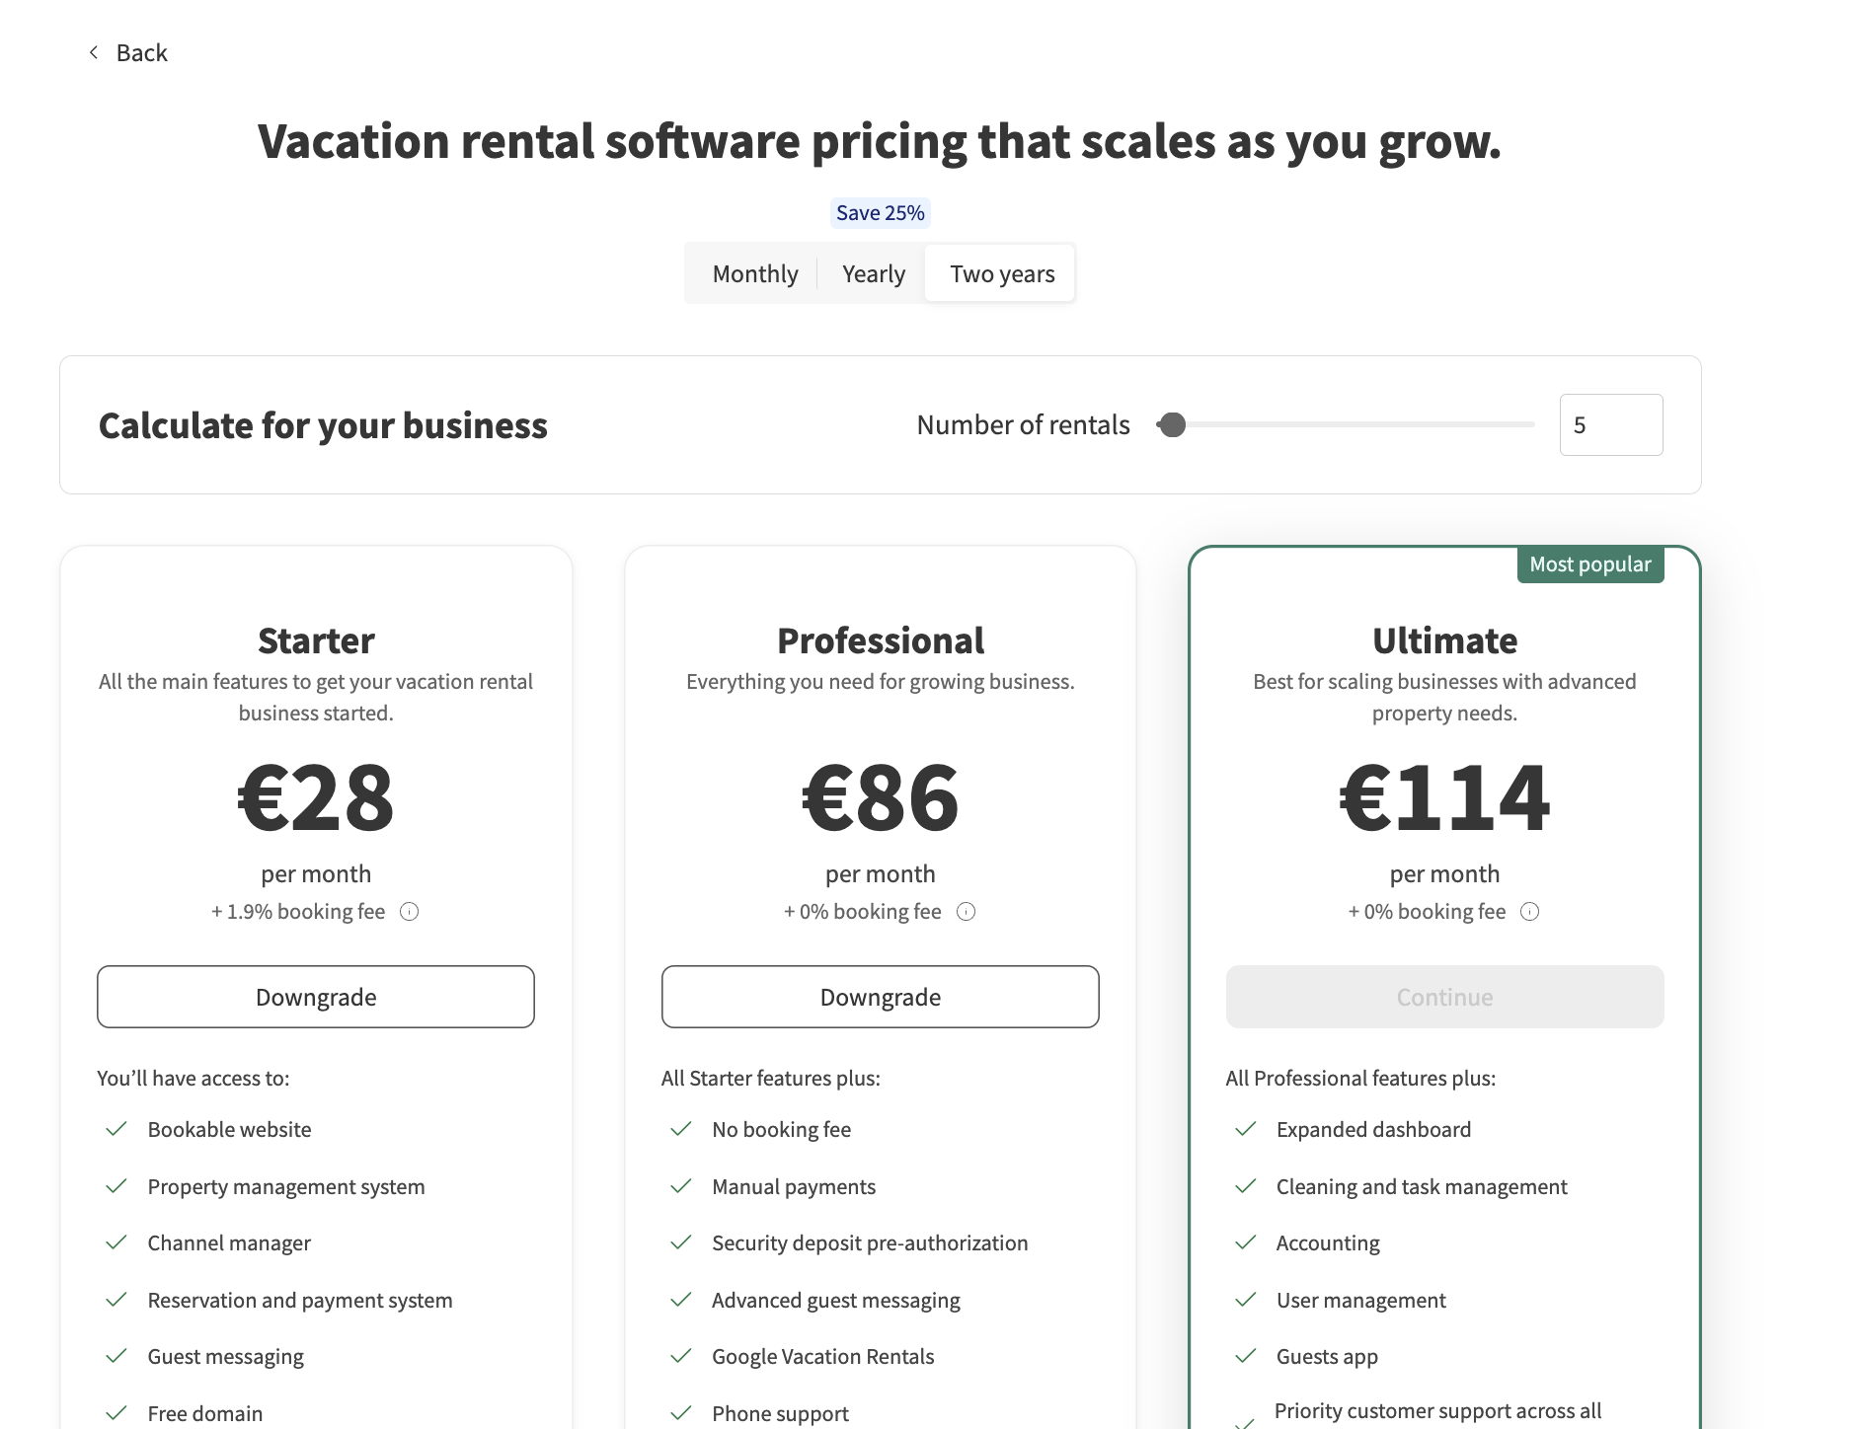
Task: Click the number of rentals input field
Action: (x=1610, y=425)
